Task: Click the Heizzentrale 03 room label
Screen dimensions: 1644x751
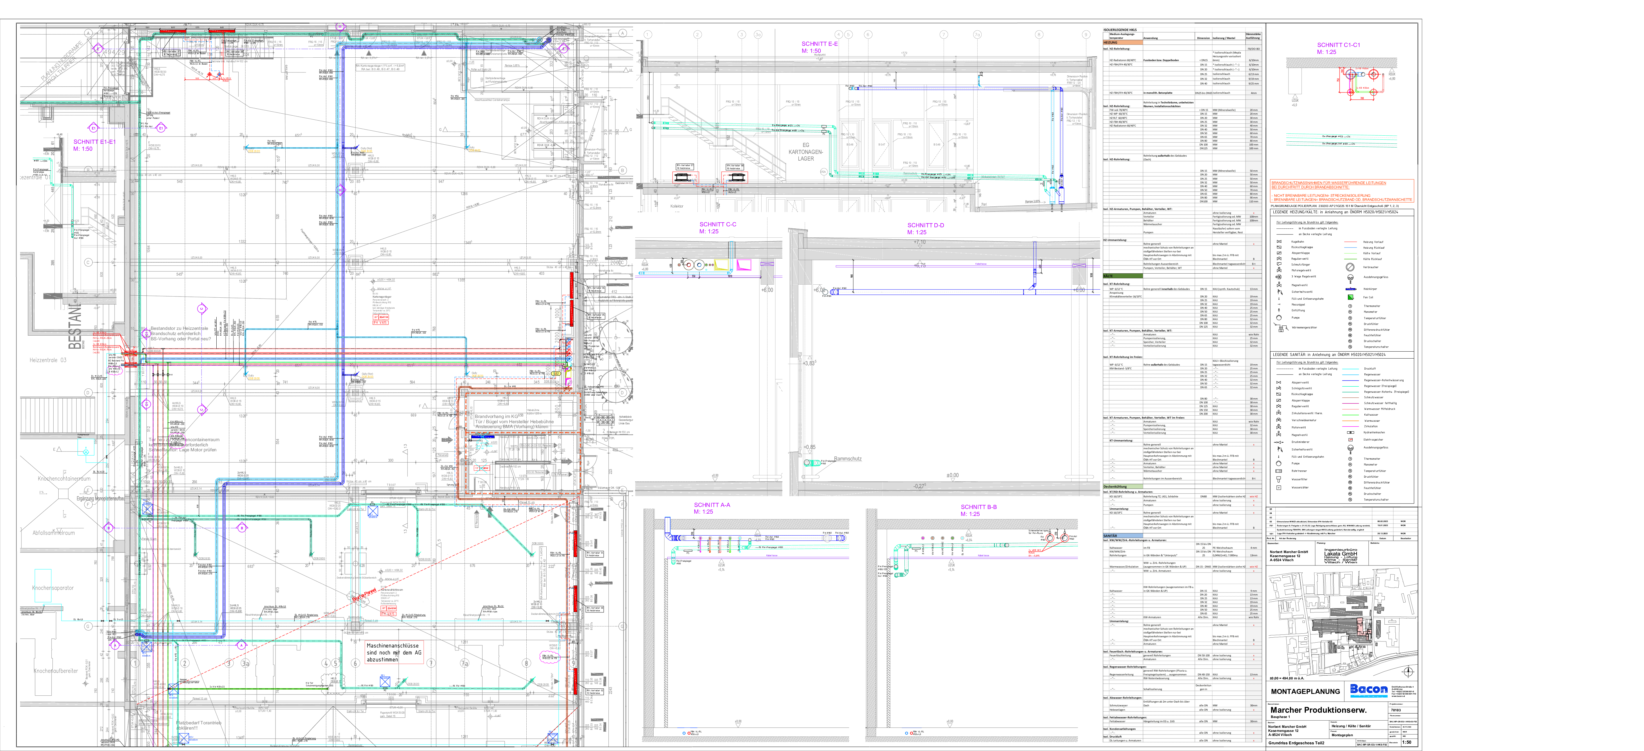Action: pos(48,360)
